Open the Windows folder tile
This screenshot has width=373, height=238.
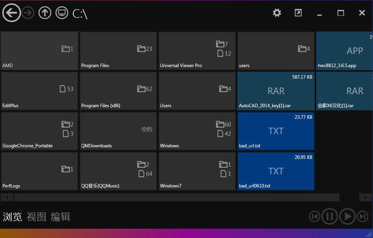[197, 131]
